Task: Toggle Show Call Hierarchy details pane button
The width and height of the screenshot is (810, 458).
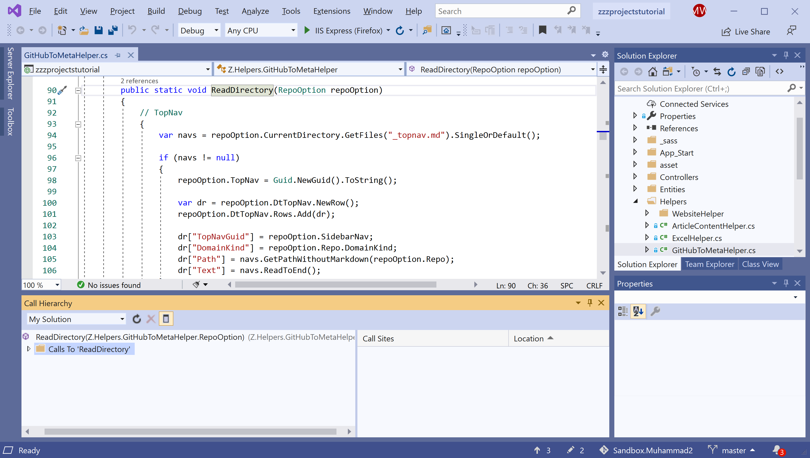Action: [x=166, y=319]
